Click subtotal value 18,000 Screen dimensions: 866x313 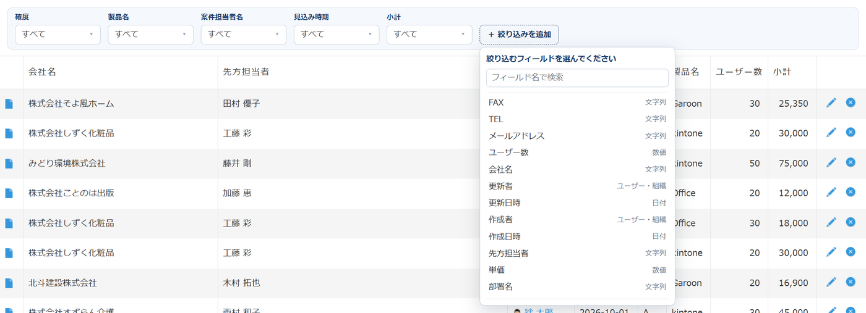point(793,223)
